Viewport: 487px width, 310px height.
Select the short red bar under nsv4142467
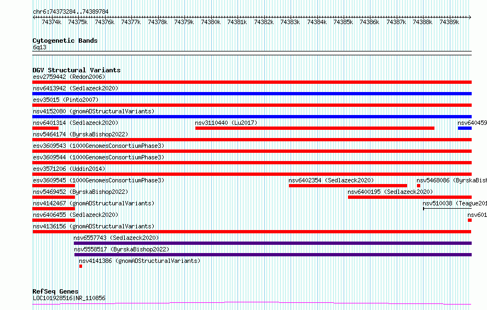coord(54,209)
